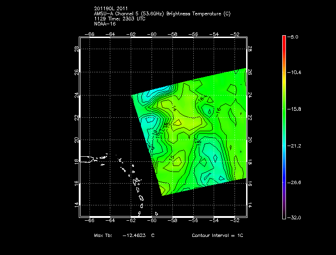336x255 pixels.
Task: Click the "-5.0" color bar label
Action: click(295, 36)
